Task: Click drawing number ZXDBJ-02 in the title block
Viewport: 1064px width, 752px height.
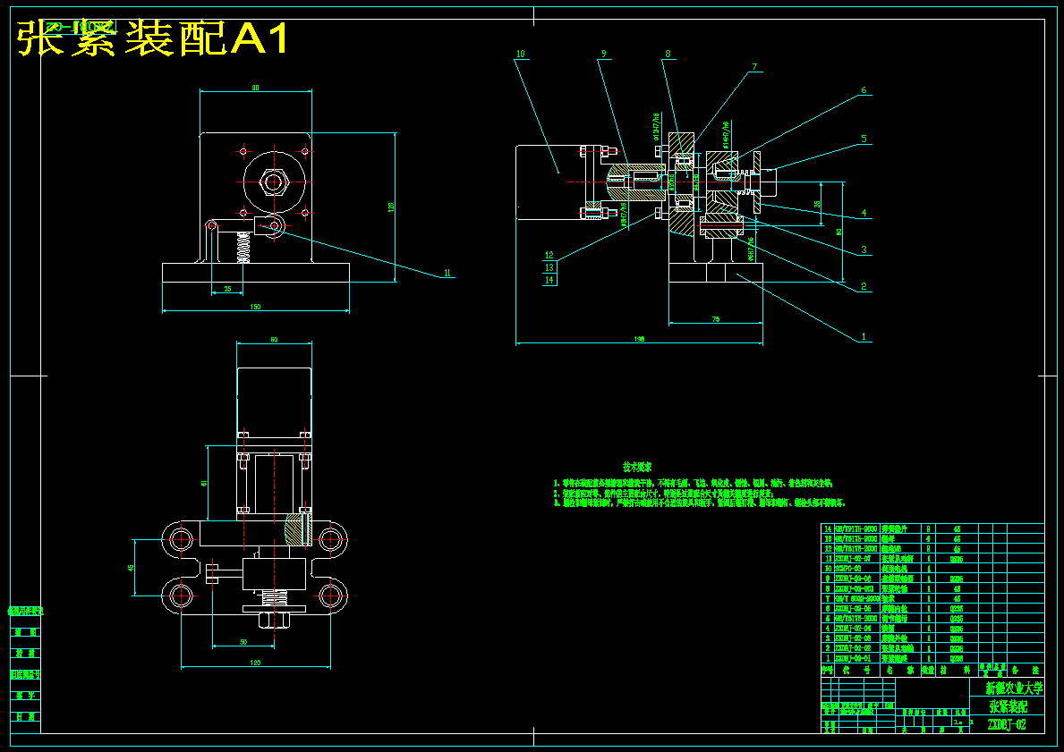Action: pos(1007,725)
